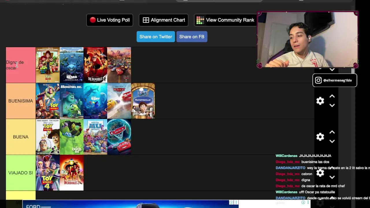Select the Toy Story 4 poster
The height and width of the screenshot is (208, 370).
48,173
